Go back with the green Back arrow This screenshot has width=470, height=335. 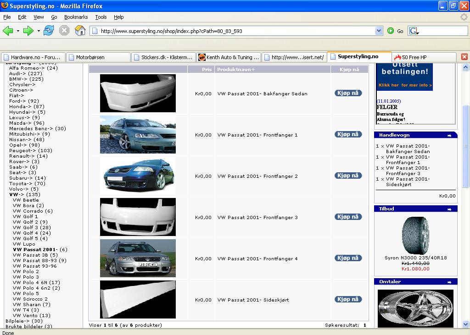point(8,31)
